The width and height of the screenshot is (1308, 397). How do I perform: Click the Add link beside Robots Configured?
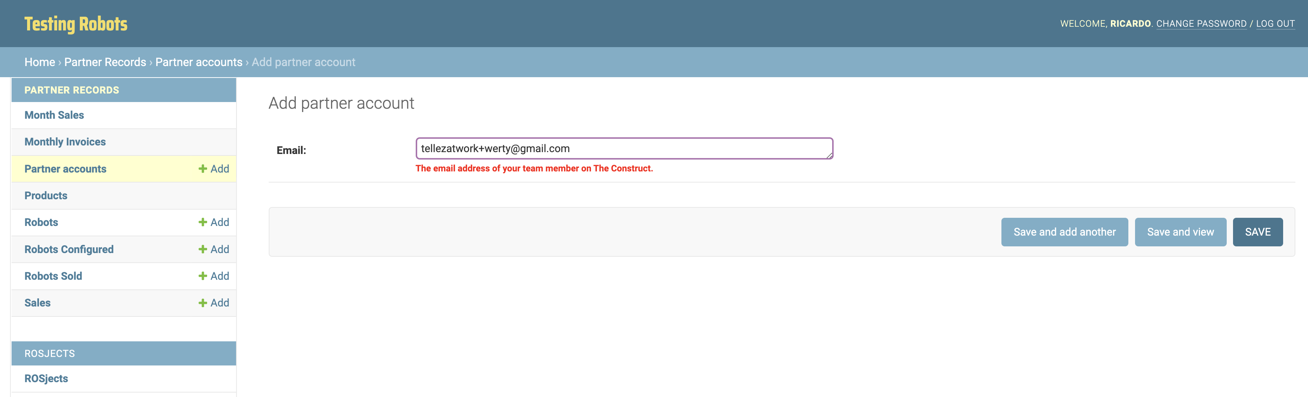point(214,249)
